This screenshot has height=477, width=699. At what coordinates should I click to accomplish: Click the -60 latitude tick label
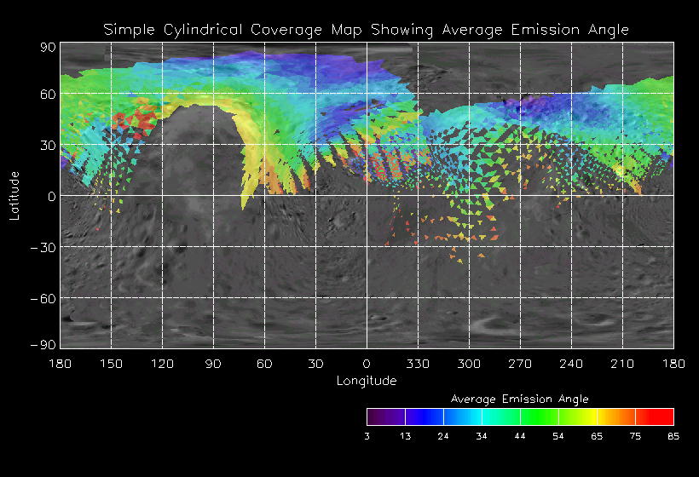click(43, 298)
